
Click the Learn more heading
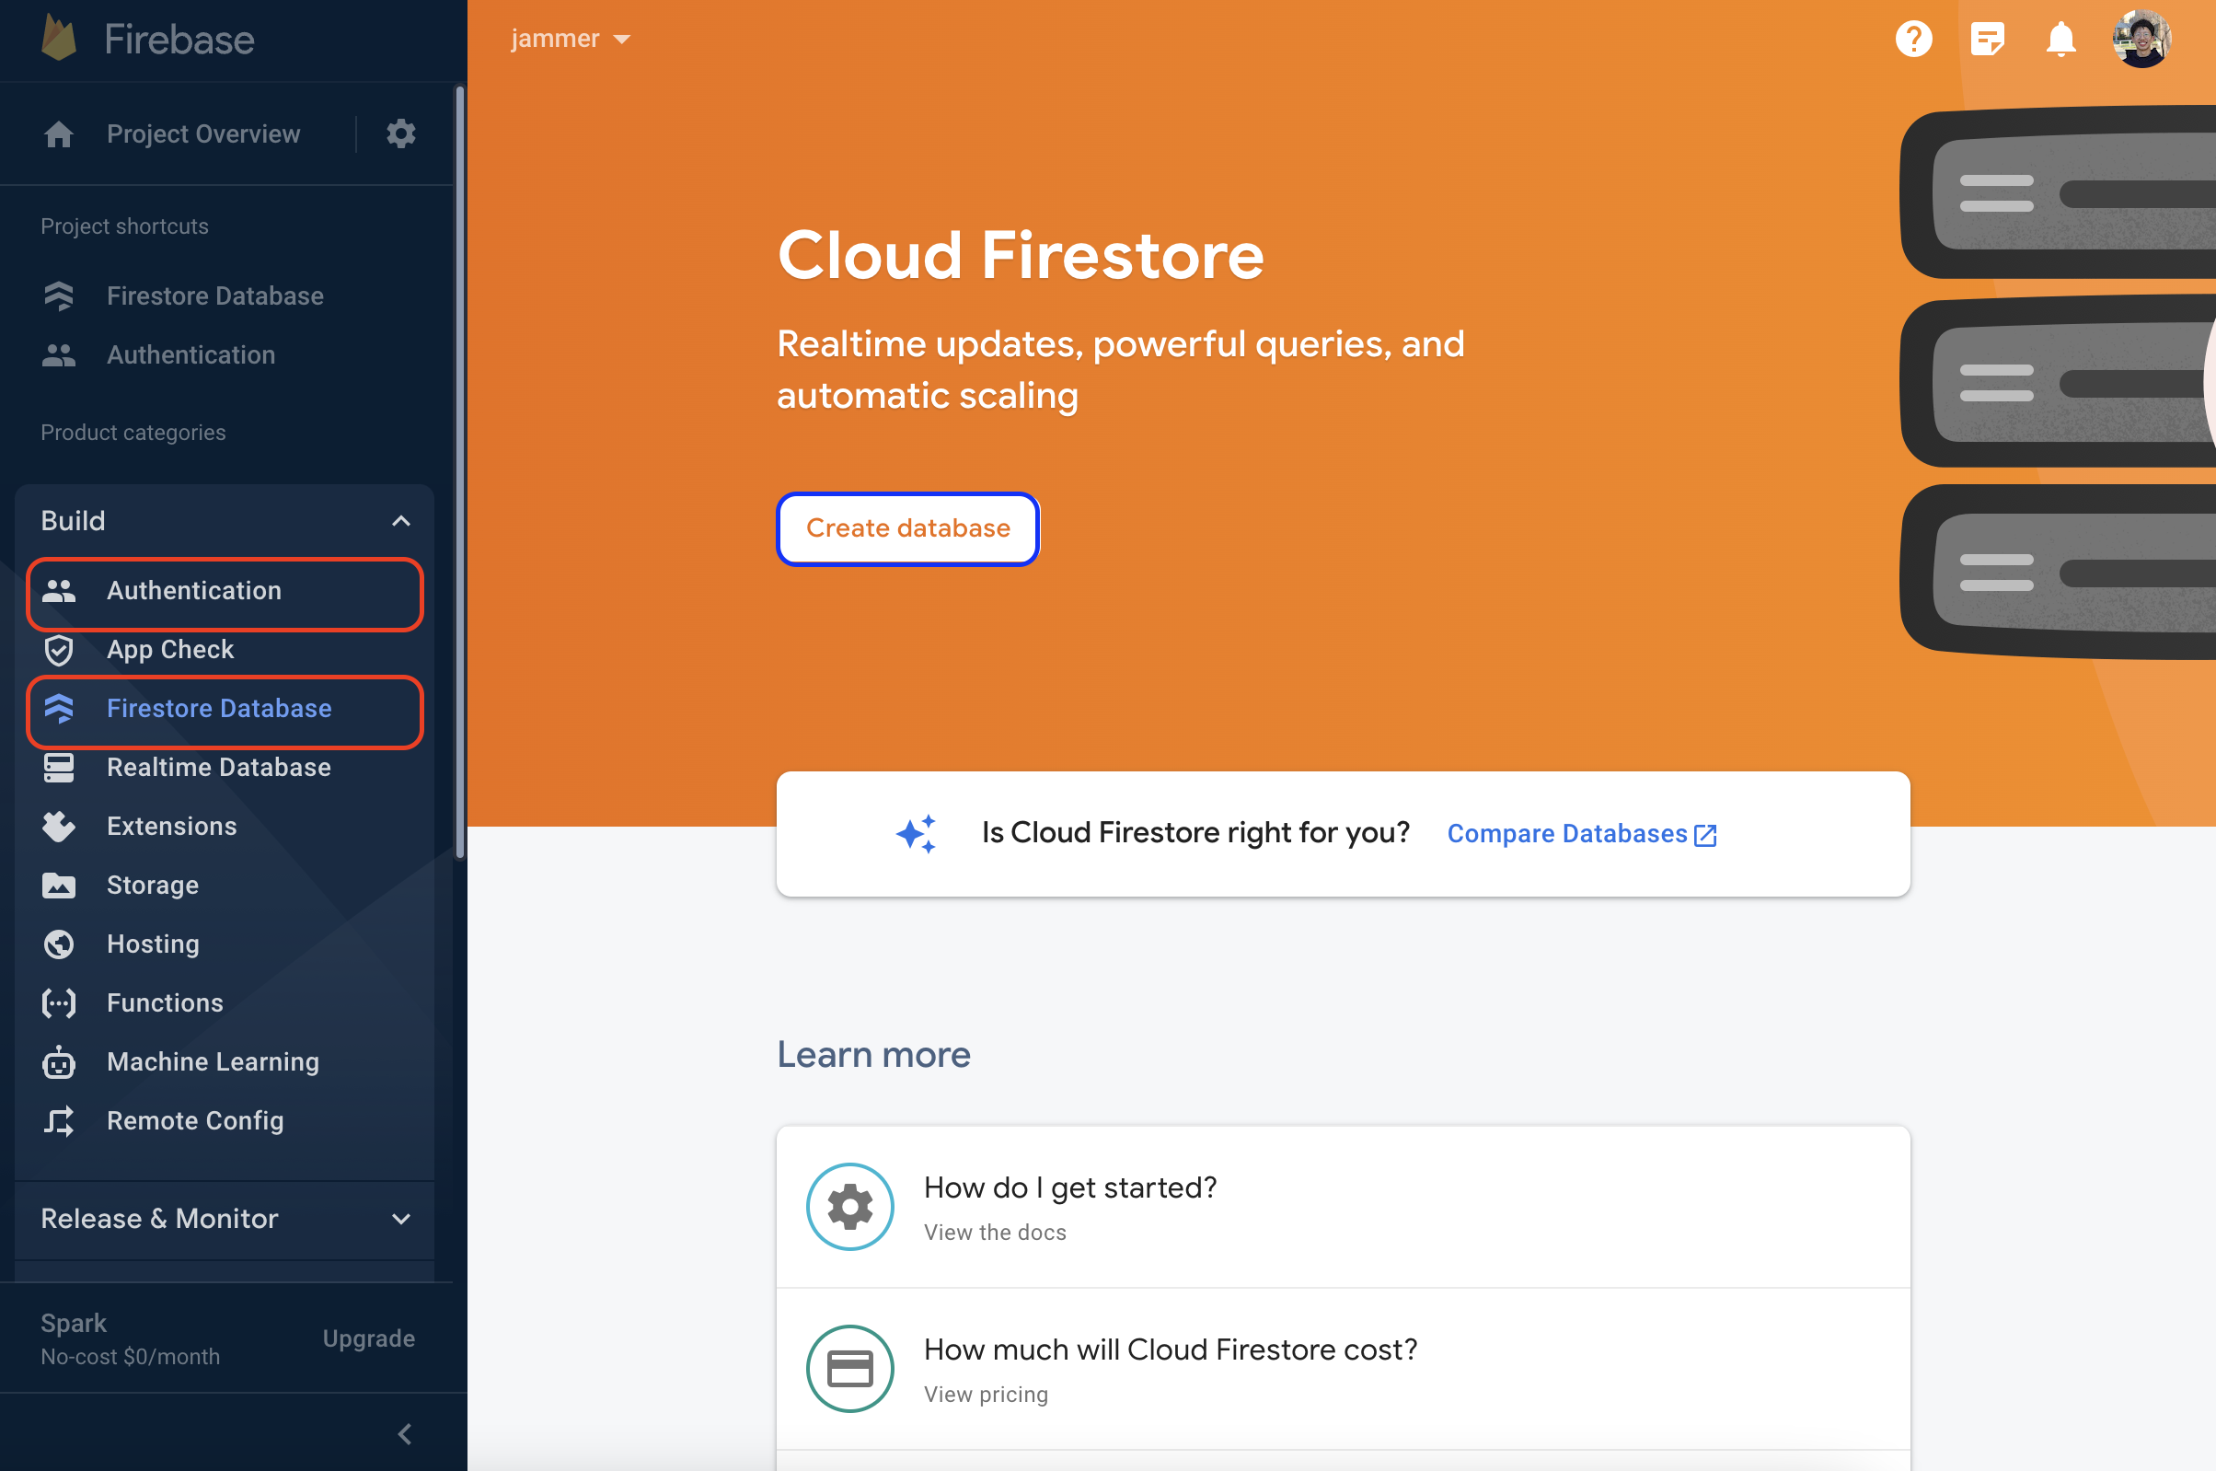click(873, 1055)
